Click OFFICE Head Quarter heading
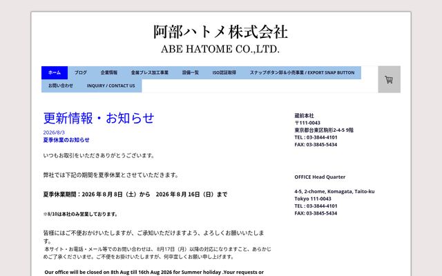 [320, 177]
